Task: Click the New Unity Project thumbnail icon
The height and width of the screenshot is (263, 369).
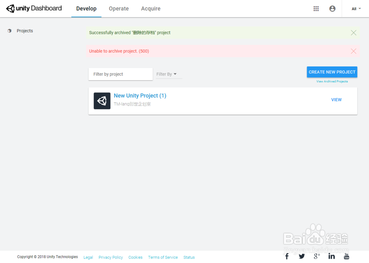Action: point(102,101)
